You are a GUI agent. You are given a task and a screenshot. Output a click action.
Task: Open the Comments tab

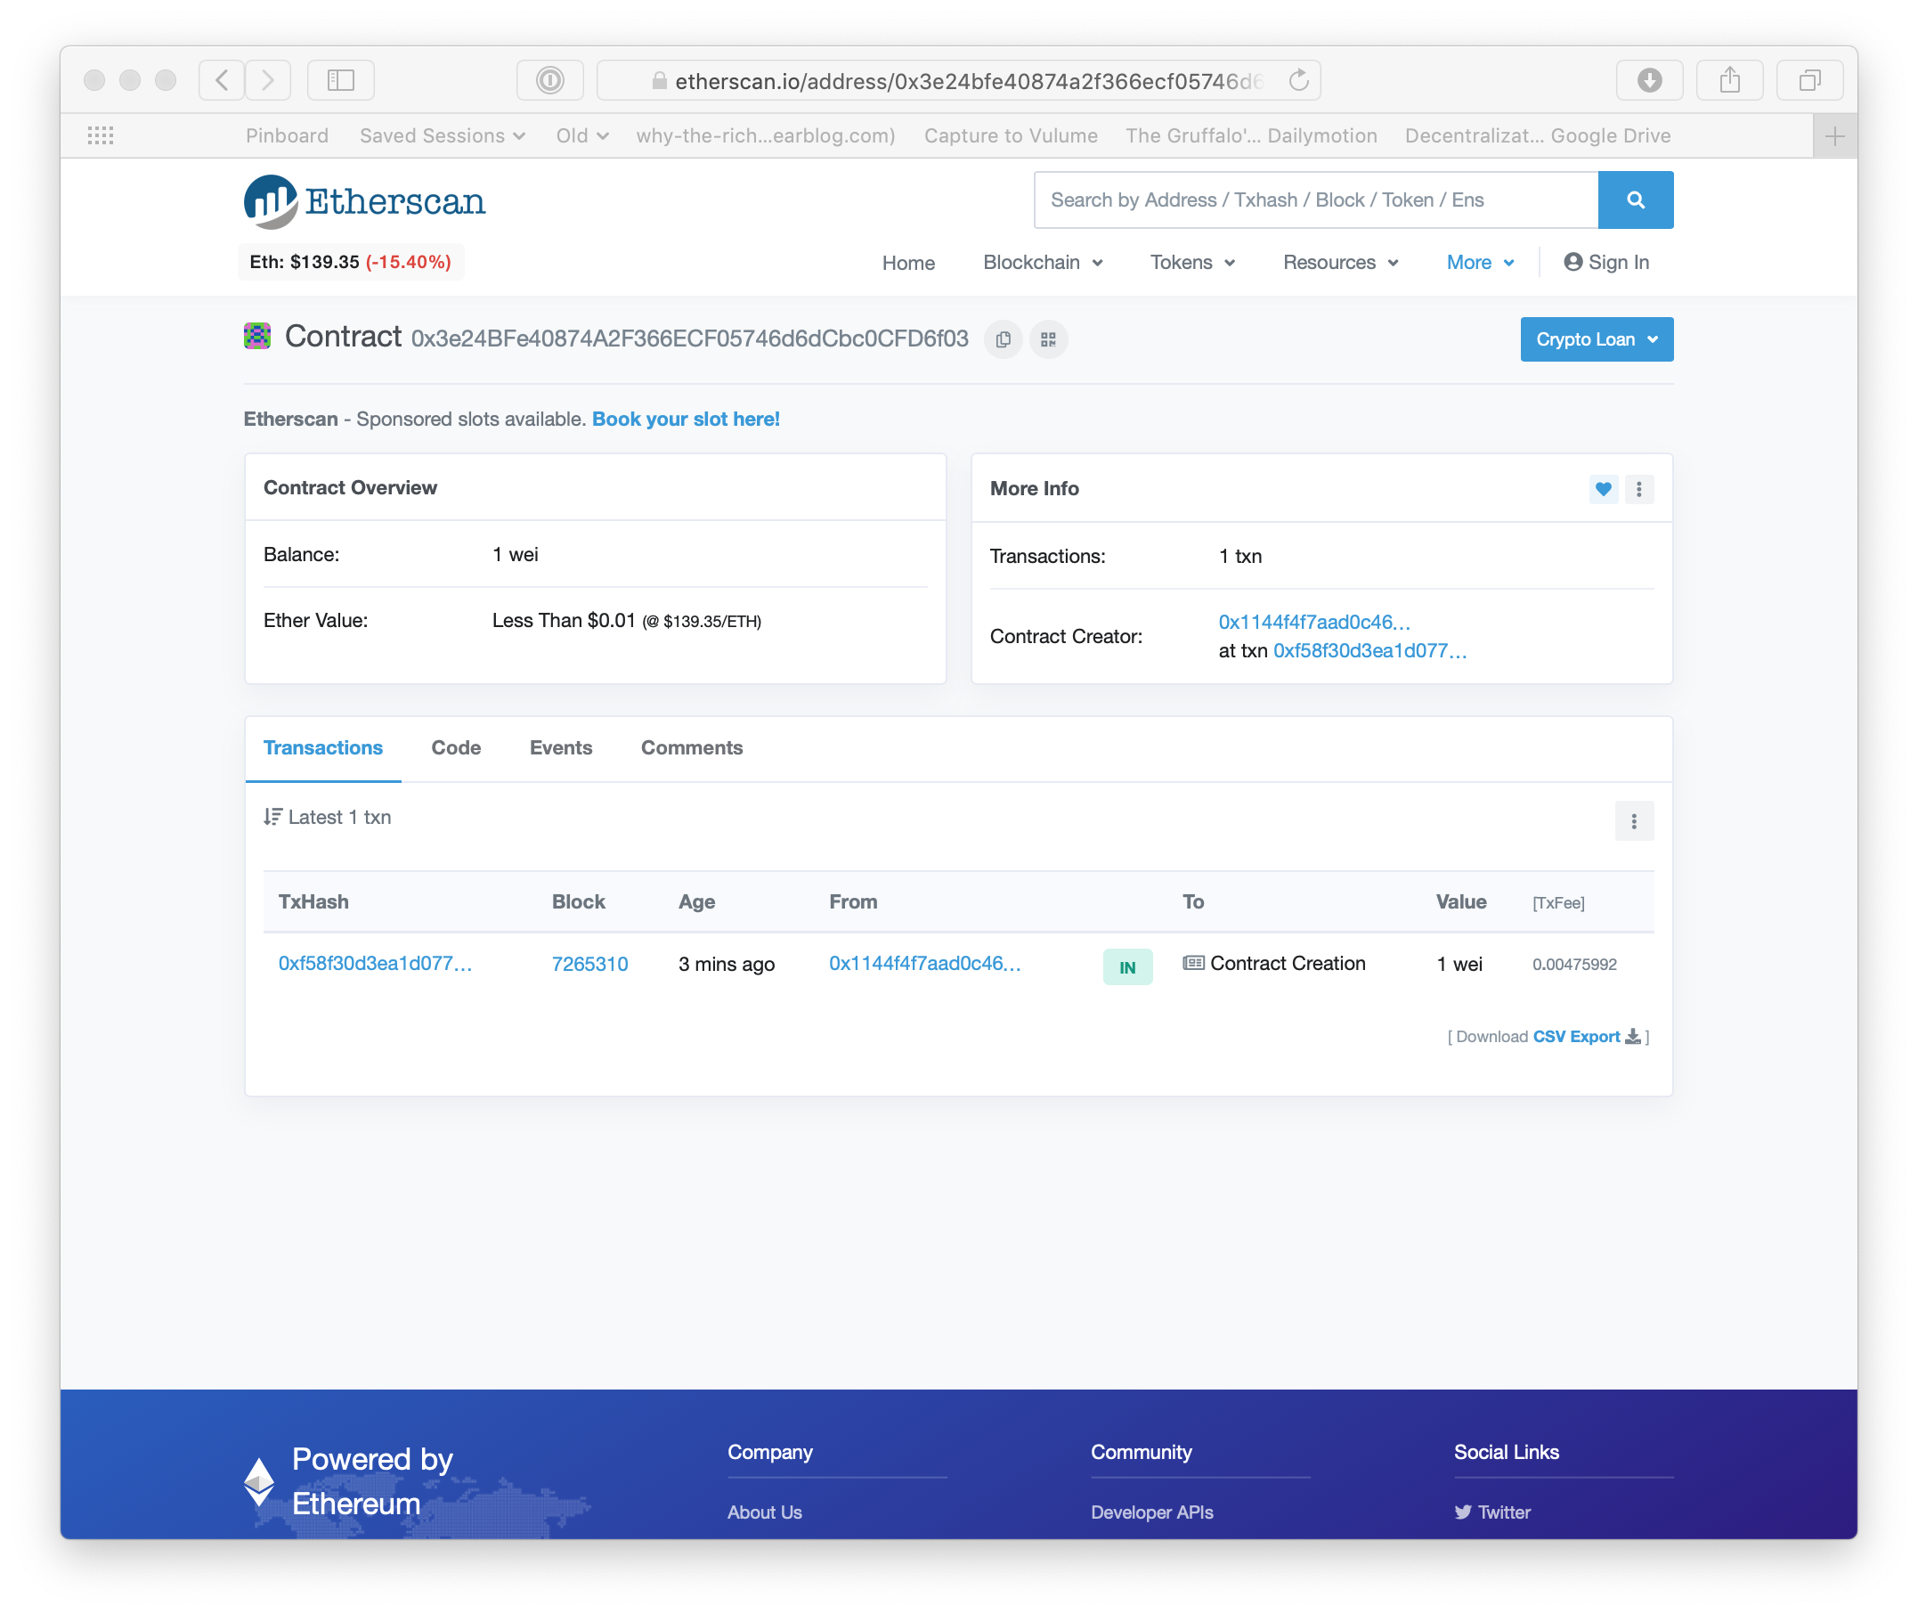(x=692, y=747)
